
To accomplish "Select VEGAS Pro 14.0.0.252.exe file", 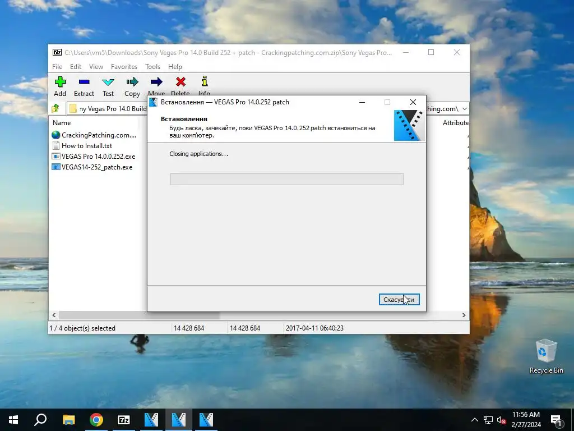I will (94, 156).
